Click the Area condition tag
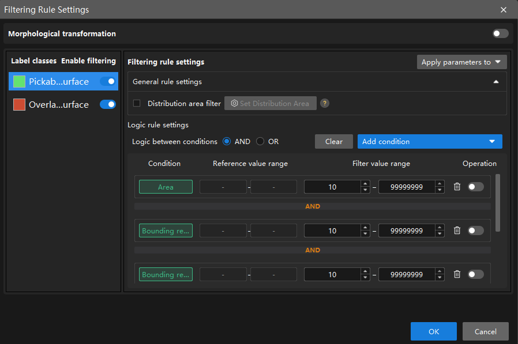This screenshot has width=518, height=344. click(x=166, y=187)
